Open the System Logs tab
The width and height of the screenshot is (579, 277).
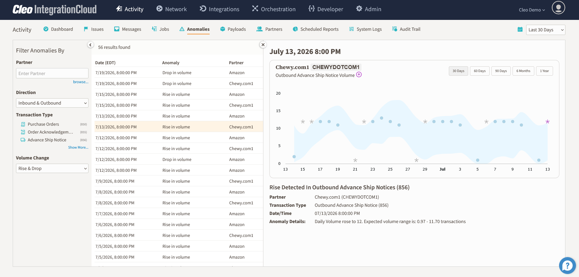pos(365,29)
